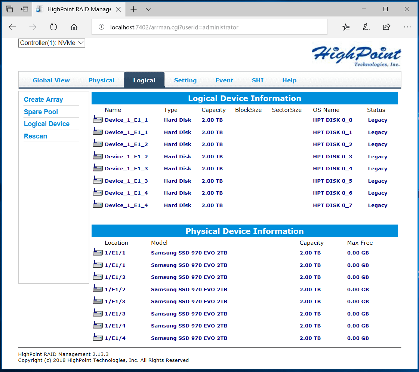Open the Event tab
The image size is (419, 372).
coord(224,80)
